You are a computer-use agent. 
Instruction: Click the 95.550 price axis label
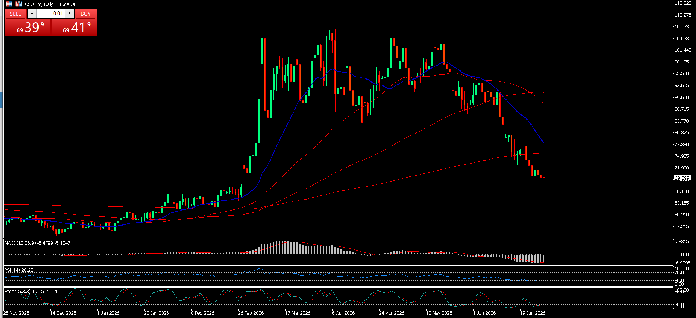tap(682, 73)
